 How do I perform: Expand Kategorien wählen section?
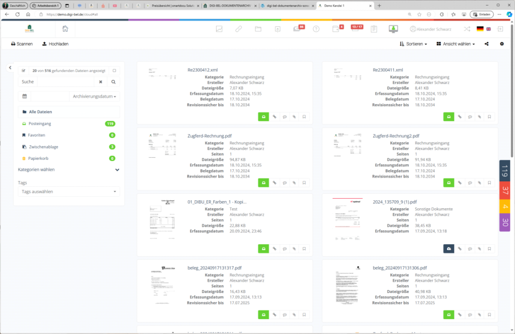(x=68, y=170)
